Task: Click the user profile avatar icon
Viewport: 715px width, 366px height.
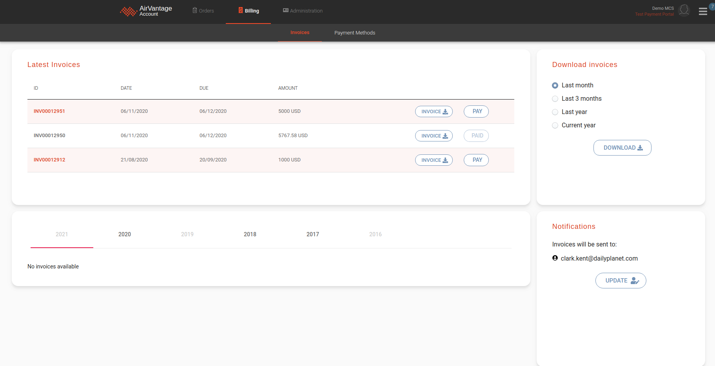Action: (684, 11)
